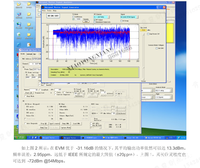Switch to first IQsignal Vector taskbar button
200x168 pixels.
click(49, 138)
